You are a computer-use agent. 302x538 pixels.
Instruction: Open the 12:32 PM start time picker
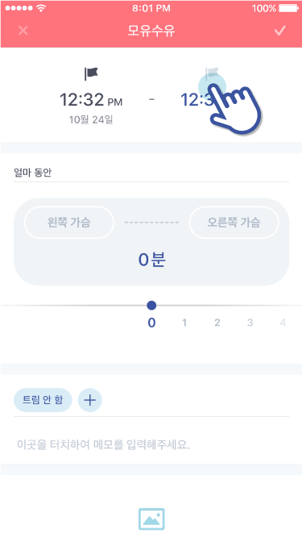91,100
